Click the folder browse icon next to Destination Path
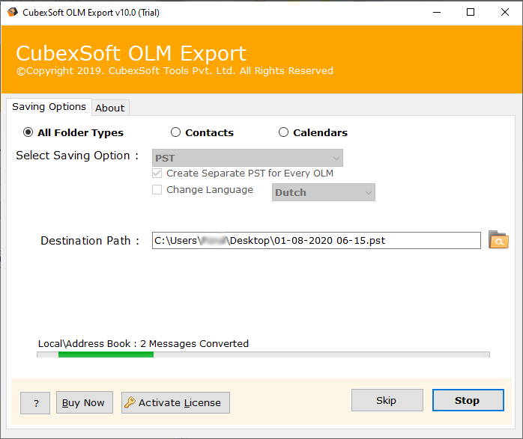 coord(498,239)
